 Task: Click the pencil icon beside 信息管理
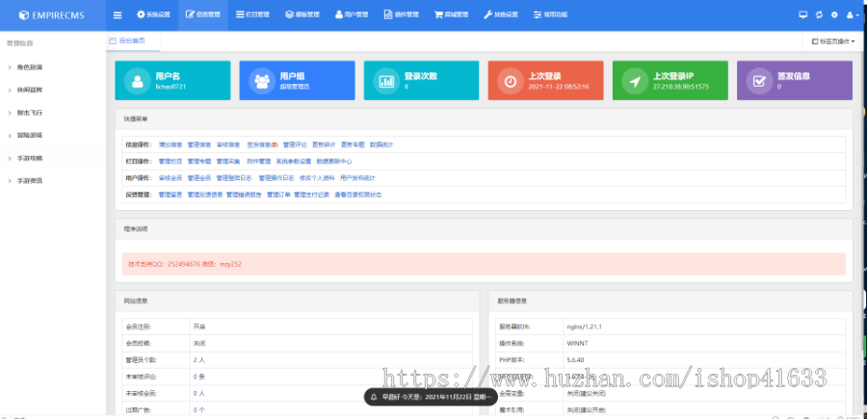[x=190, y=14]
